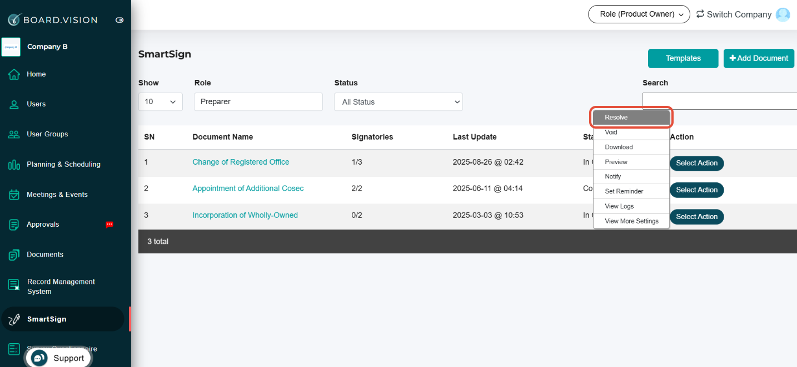Screen dimensions: 797x367
Task: Click the Approvals checklist icon
Action: (14, 225)
